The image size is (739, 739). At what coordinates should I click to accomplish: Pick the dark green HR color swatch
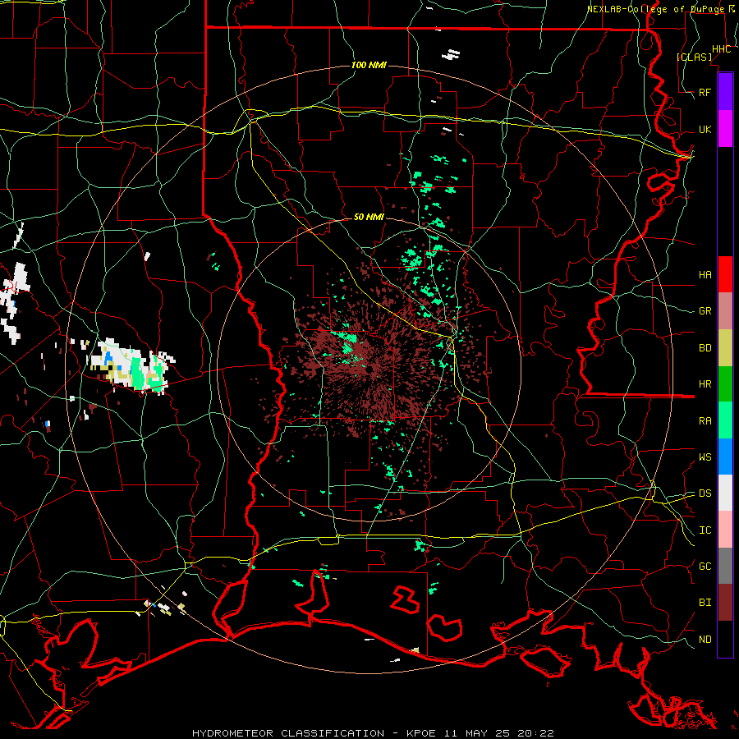(725, 384)
